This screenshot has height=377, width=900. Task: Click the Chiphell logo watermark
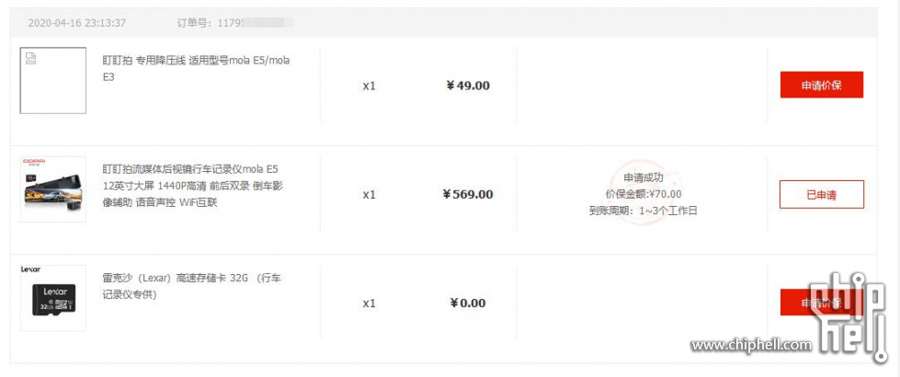[849, 317]
